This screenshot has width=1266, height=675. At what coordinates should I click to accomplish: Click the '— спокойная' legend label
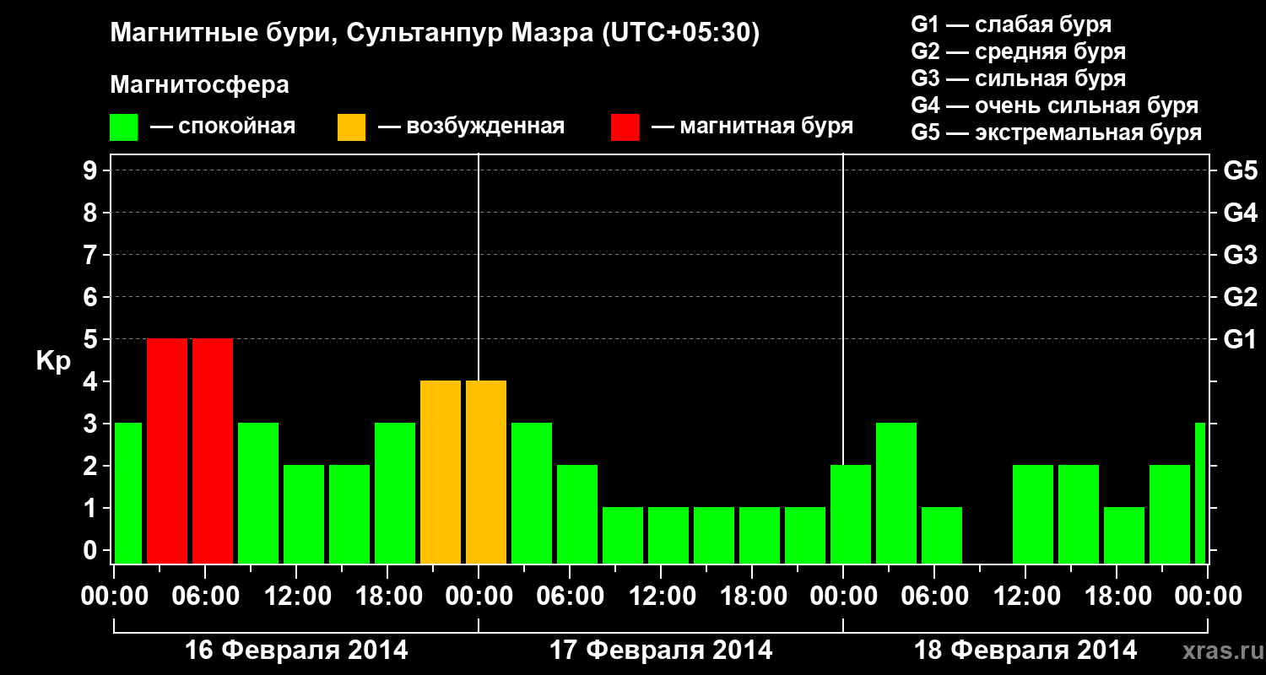[x=223, y=127]
